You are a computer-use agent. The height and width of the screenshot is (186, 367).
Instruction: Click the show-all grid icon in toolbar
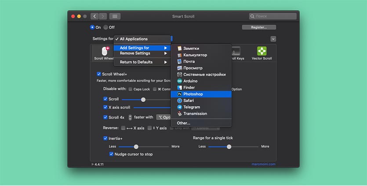(x=115, y=16)
